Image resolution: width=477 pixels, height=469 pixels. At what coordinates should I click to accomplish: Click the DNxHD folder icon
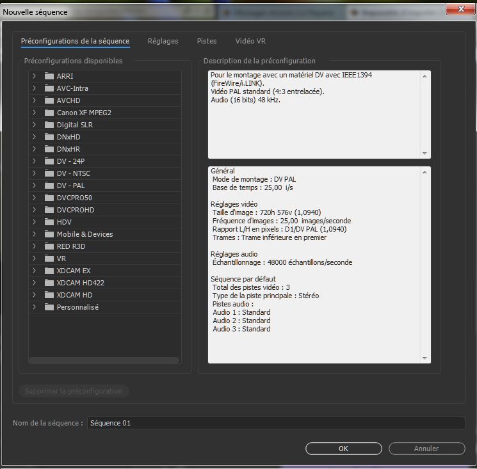49,137
